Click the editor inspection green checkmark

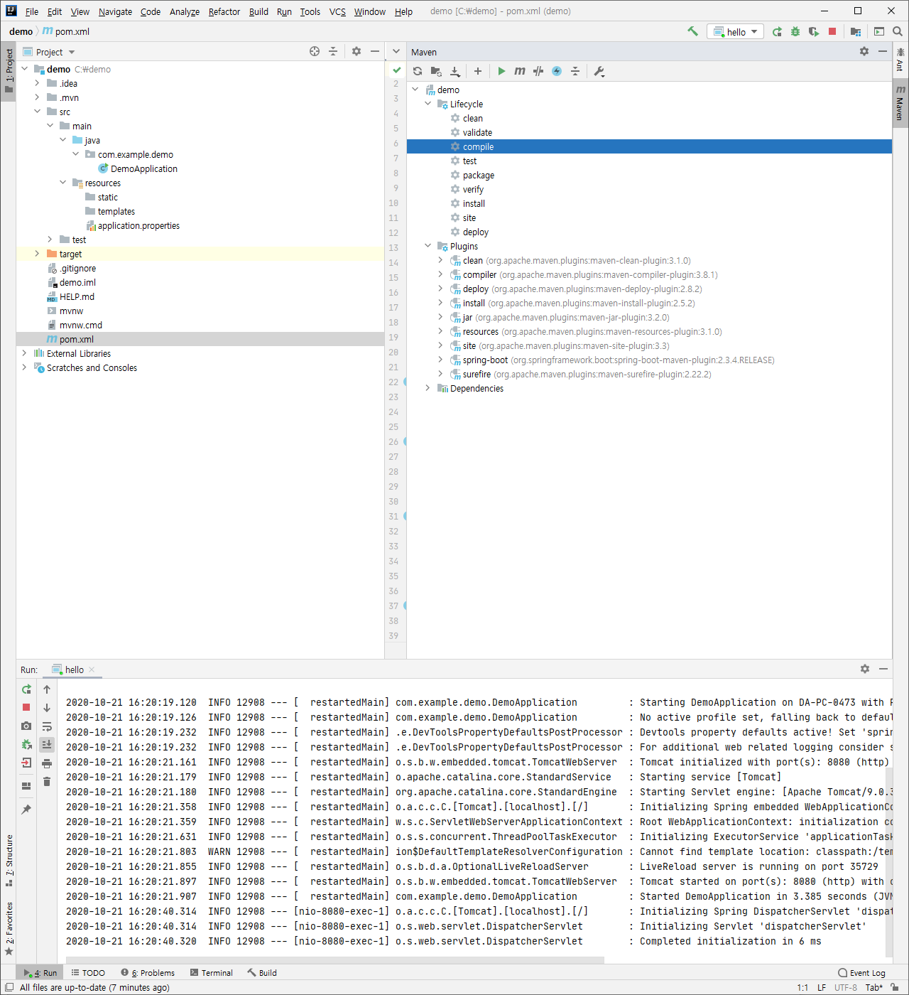tap(396, 70)
